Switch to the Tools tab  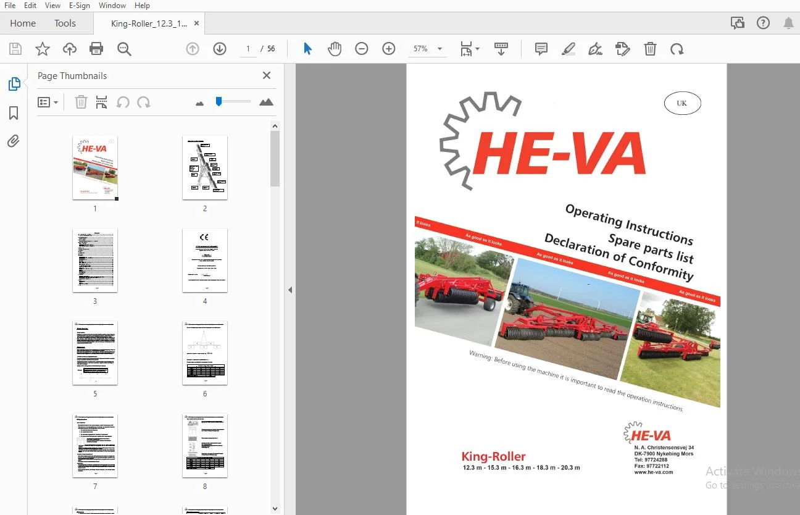pos(65,23)
